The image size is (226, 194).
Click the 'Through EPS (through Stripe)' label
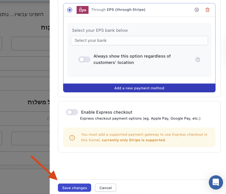[118, 10]
